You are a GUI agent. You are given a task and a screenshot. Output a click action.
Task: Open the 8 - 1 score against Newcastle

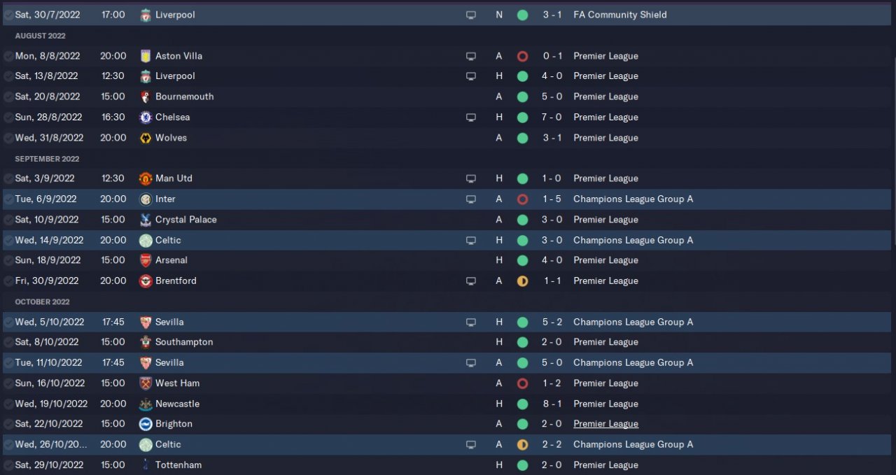tap(552, 404)
